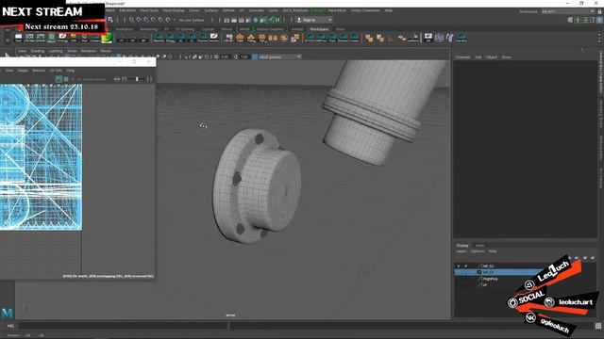The width and height of the screenshot is (604, 339).
Task: Open Textures menu in UV editor
Action: [x=39, y=71]
